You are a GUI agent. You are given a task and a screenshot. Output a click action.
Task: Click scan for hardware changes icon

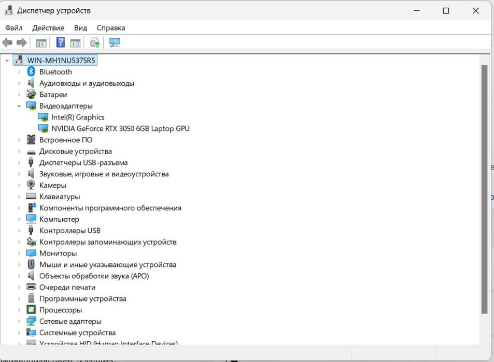click(115, 42)
